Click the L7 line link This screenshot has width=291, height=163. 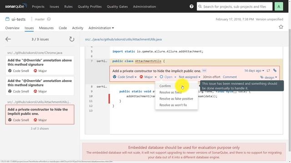pos(268,71)
